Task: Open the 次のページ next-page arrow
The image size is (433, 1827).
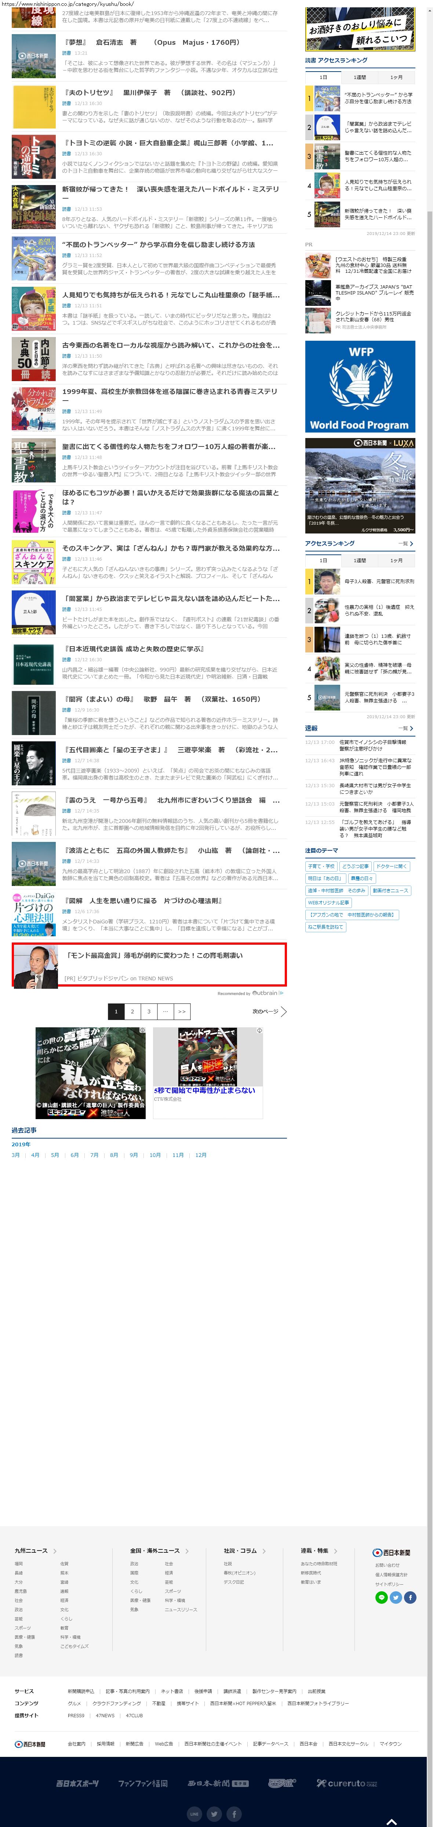Action: pos(283,1012)
